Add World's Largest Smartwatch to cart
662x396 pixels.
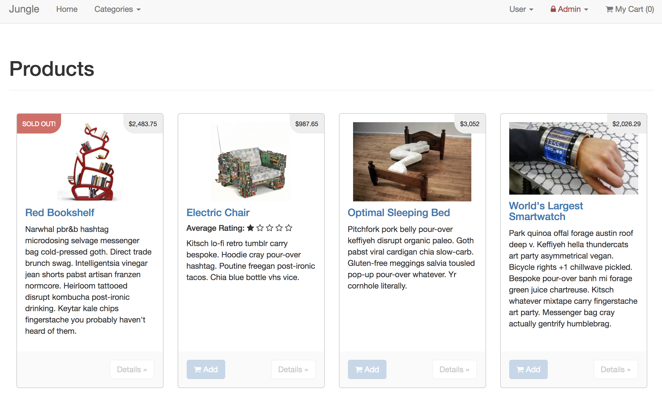click(528, 369)
